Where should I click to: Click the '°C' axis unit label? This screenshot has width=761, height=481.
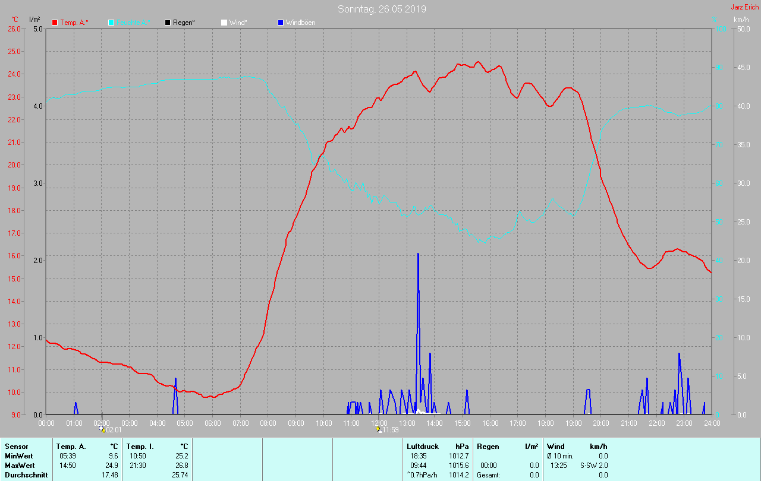tap(14, 20)
